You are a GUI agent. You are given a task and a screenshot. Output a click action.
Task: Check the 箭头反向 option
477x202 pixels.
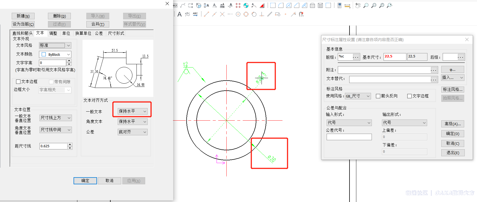click(378, 96)
